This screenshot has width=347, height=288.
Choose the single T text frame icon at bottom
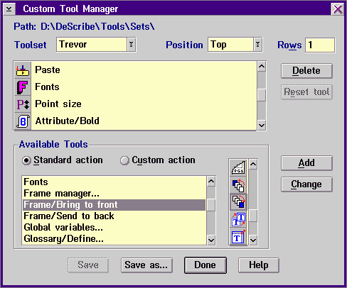tap(238, 237)
